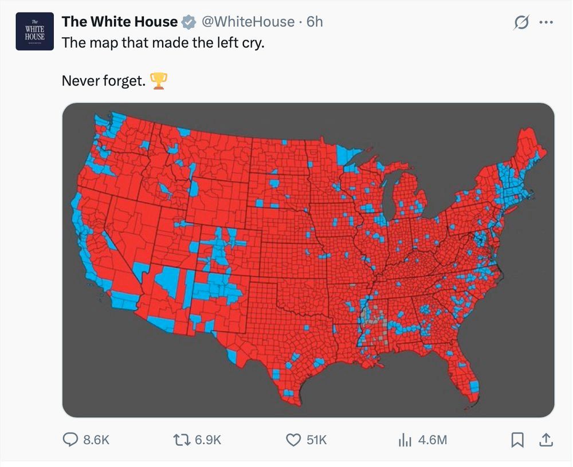573x467 pixels.
Task: Tap the heart icon to like
Action: [x=293, y=440]
